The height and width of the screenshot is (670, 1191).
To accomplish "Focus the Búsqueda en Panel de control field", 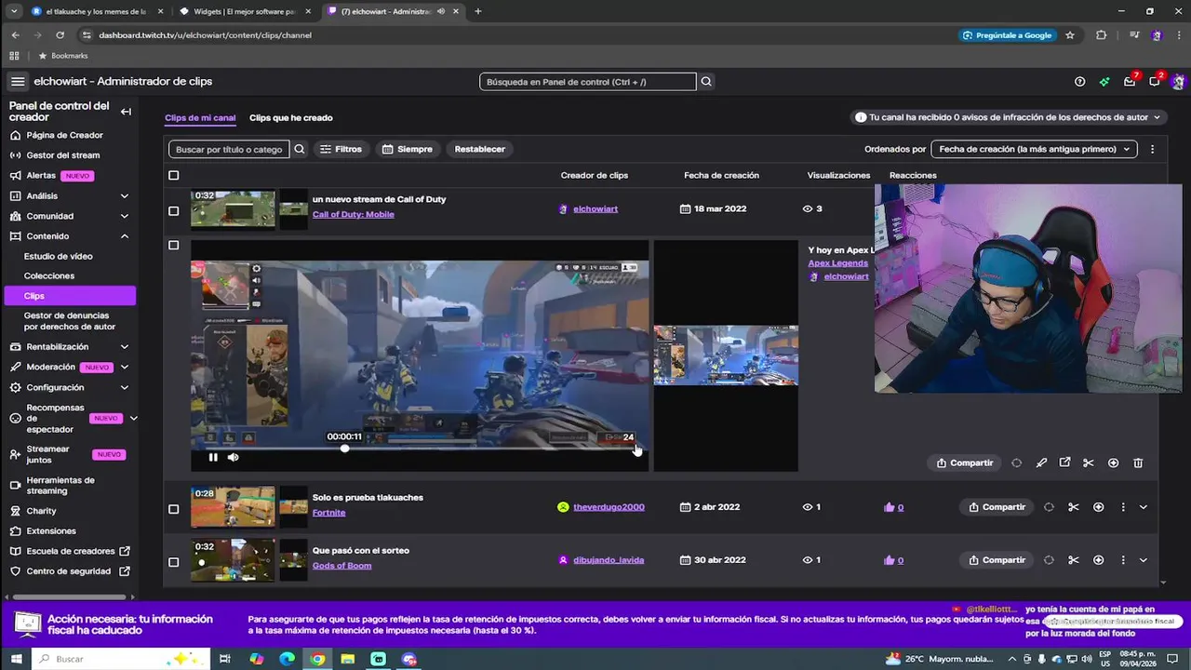I will [588, 82].
